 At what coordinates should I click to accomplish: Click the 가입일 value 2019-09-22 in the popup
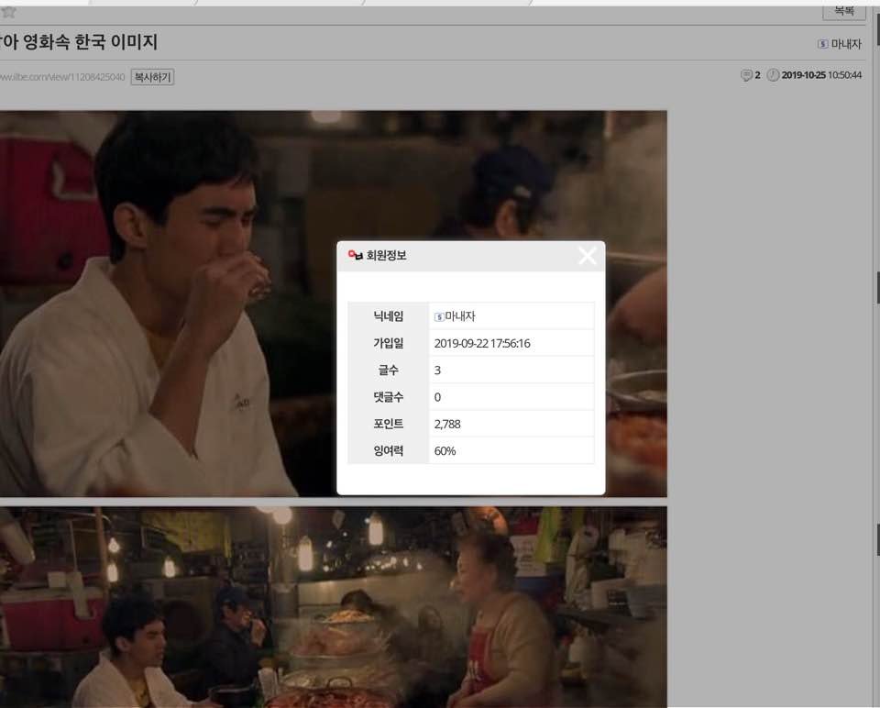pyautogui.click(x=482, y=343)
